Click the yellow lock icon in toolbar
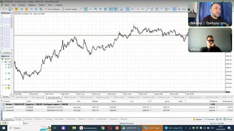 [x=27, y=9]
